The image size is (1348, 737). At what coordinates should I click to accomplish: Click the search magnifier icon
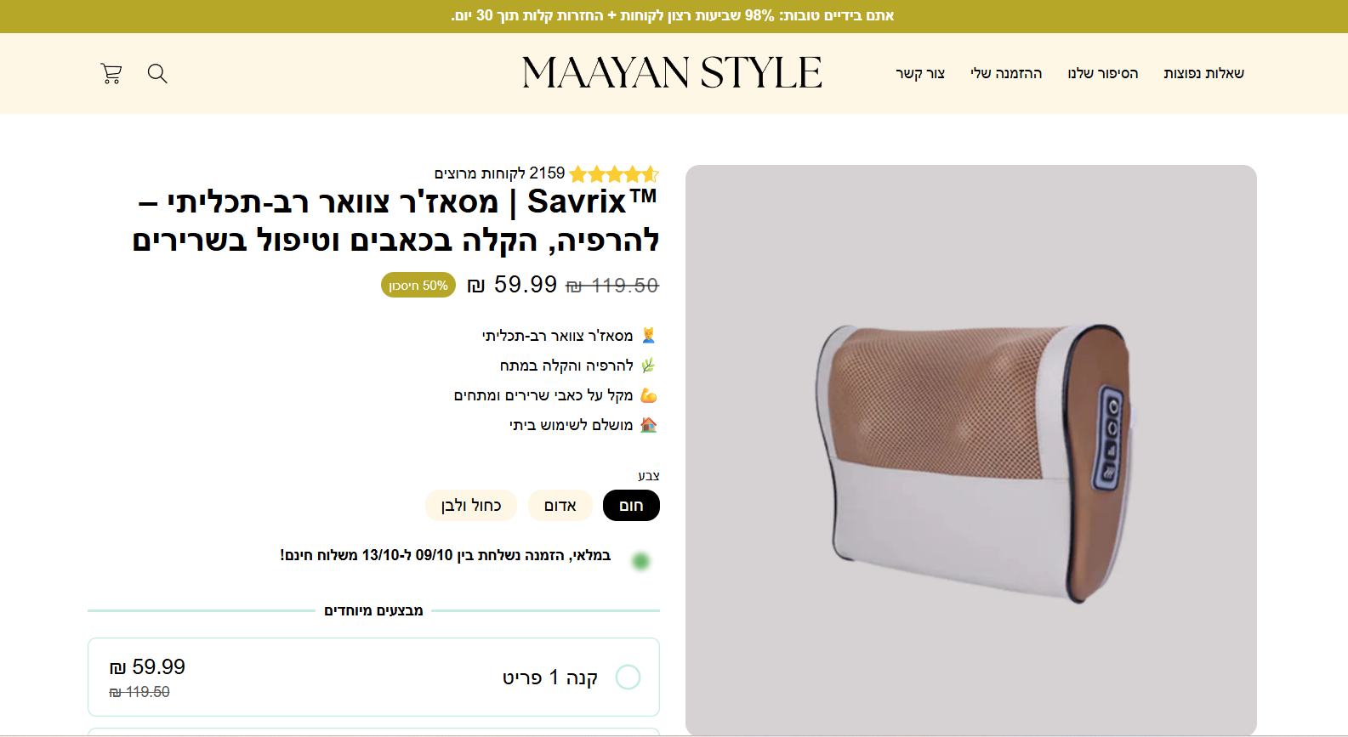point(157,74)
